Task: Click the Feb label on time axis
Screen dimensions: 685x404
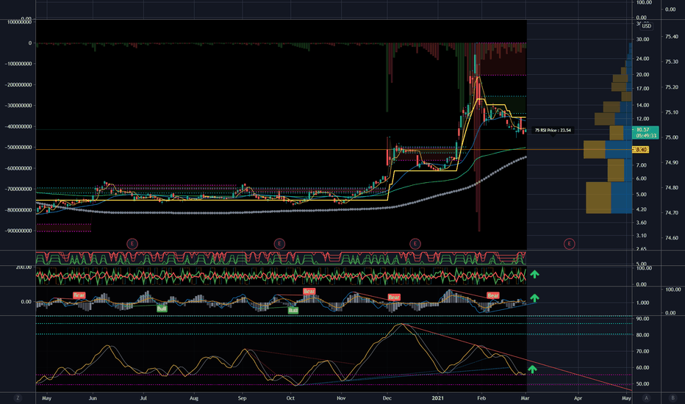Action: click(481, 398)
